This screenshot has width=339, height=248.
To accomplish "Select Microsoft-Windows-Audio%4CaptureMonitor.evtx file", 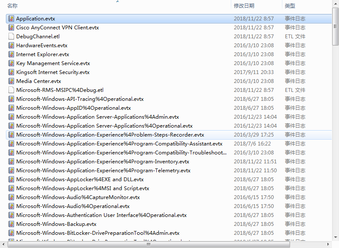I will click(x=78, y=197).
